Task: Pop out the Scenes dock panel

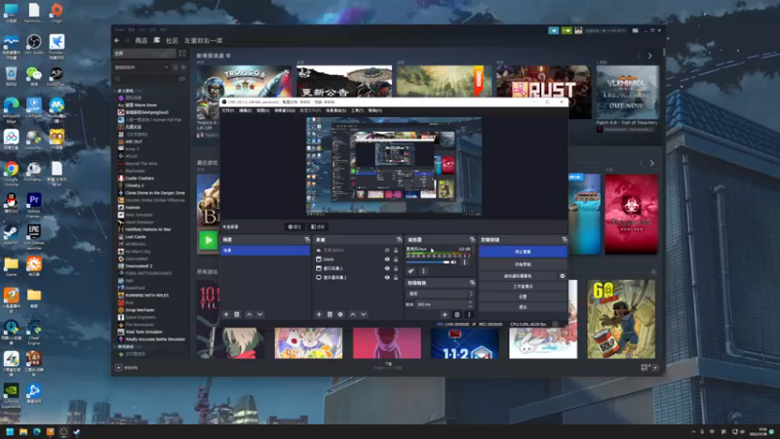Action: [307, 240]
